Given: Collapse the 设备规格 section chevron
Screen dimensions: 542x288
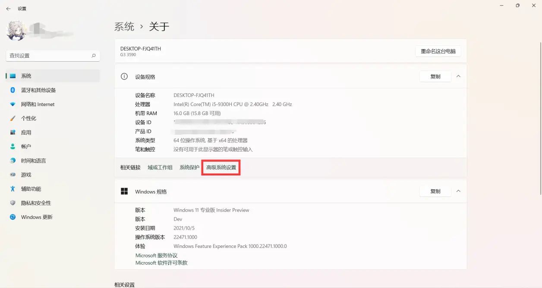Looking at the screenshot, I should point(458,76).
